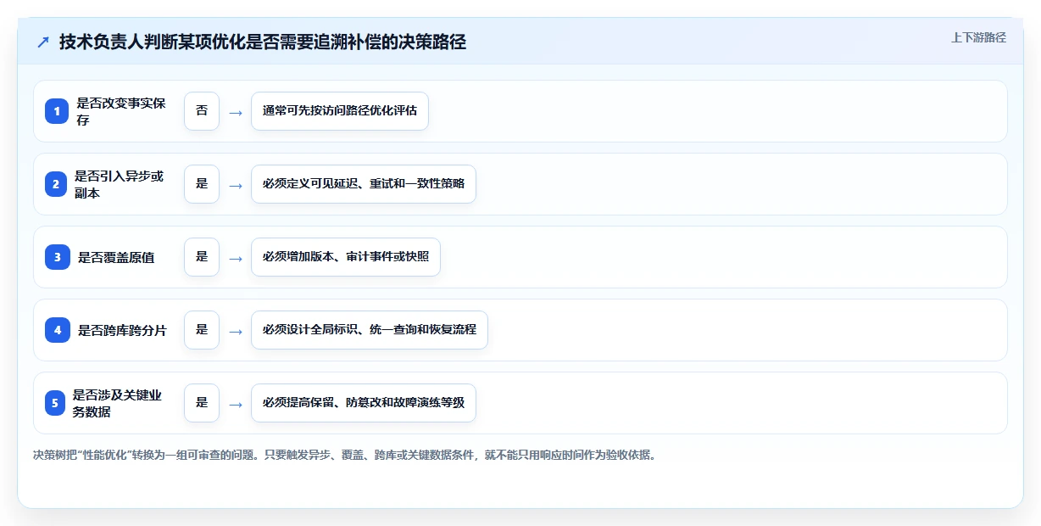Select the result 通常可先按访问路径优化评估
The height and width of the screenshot is (526, 1041).
[340, 111]
